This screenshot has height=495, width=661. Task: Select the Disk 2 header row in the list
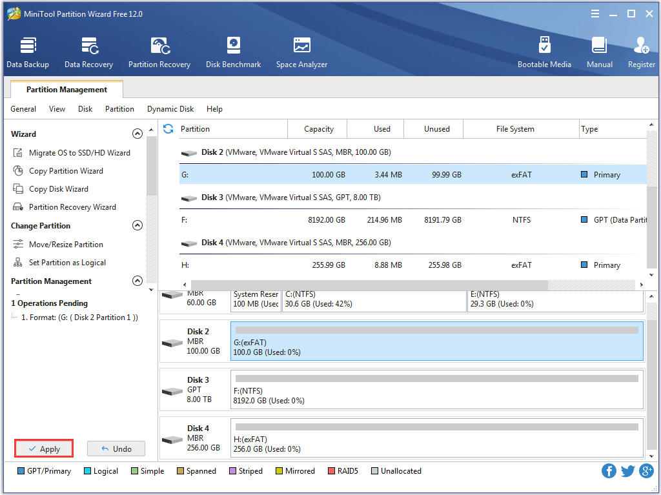[x=412, y=152]
